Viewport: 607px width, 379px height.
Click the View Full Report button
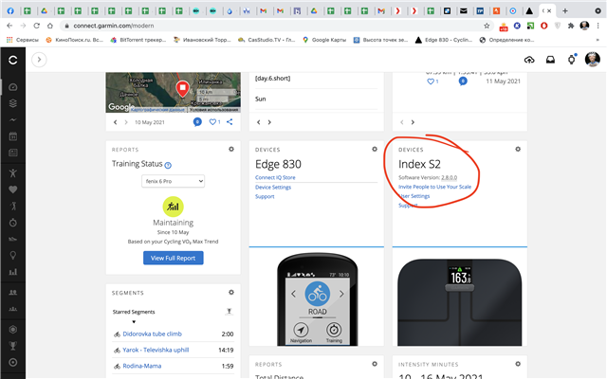click(x=173, y=258)
